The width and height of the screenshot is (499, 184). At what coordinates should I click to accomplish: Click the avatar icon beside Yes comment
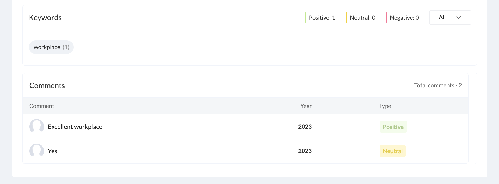[37, 151]
